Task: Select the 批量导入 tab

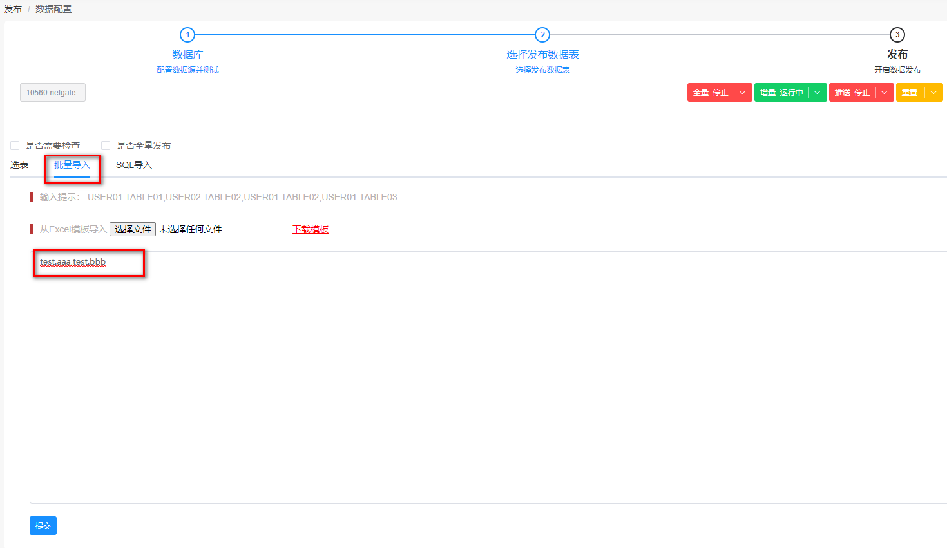Action: coord(72,165)
